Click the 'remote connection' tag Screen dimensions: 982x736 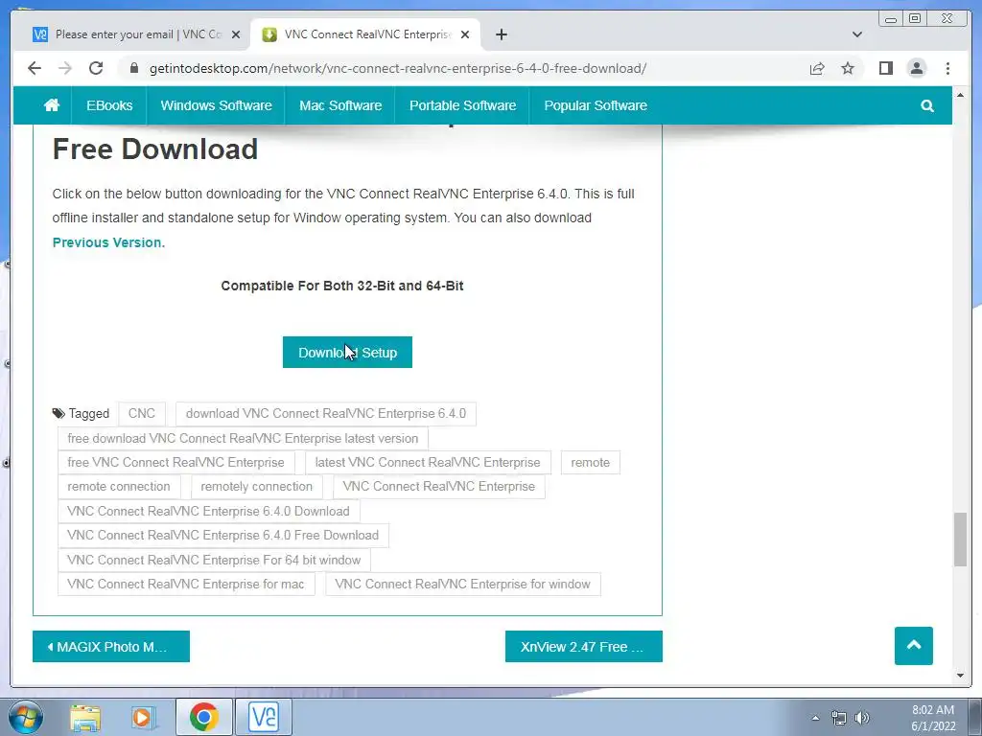(x=119, y=487)
